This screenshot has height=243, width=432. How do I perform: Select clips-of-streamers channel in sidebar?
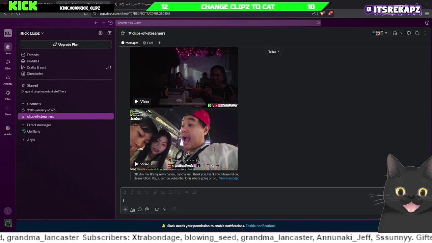pos(66,116)
